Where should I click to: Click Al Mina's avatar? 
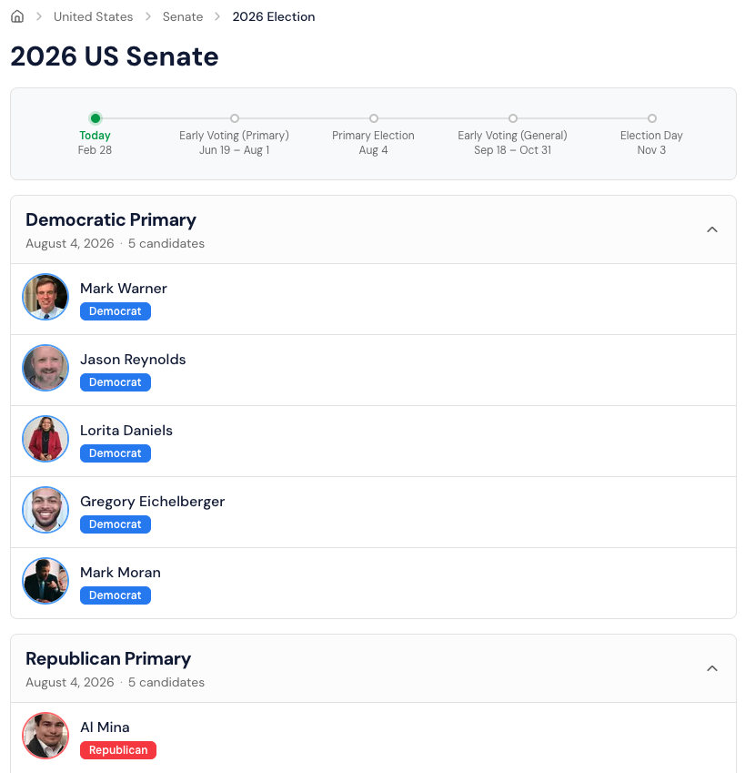(45, 736)
